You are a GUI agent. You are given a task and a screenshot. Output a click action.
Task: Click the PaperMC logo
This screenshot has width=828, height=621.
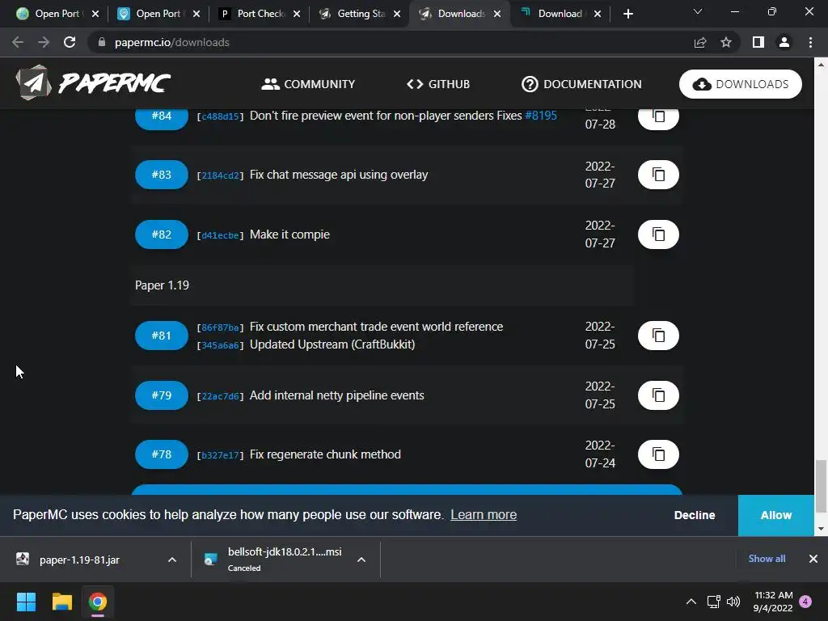(x=94, y=83)
